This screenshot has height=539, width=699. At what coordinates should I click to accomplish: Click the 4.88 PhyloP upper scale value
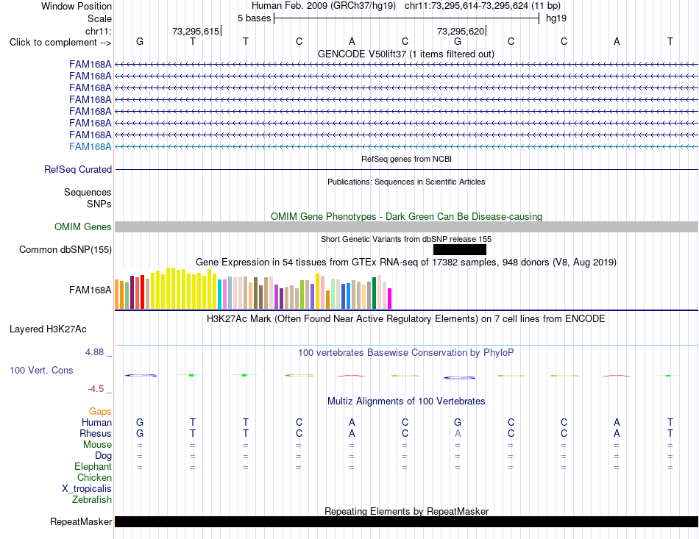[94, 352]
